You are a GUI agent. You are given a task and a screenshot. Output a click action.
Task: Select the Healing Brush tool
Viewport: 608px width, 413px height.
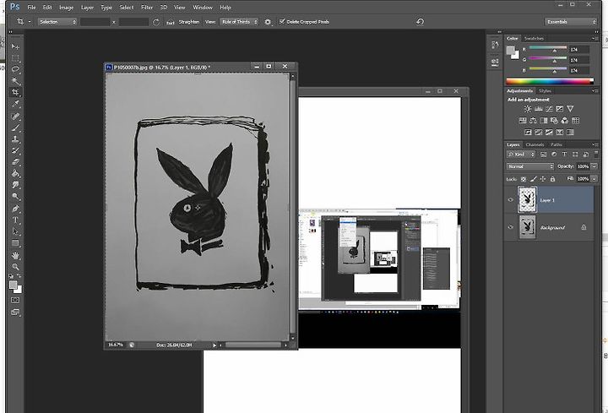click(x=15, y=117)
